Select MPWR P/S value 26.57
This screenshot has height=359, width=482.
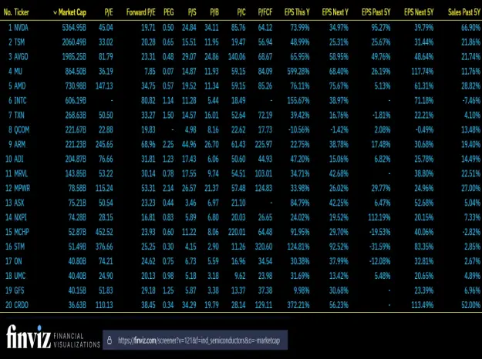pyautogui.click(x=189, y=188)
